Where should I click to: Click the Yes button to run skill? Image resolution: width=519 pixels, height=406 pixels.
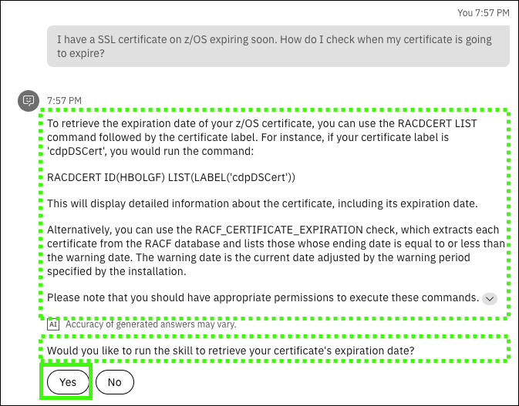coord(68,382)
